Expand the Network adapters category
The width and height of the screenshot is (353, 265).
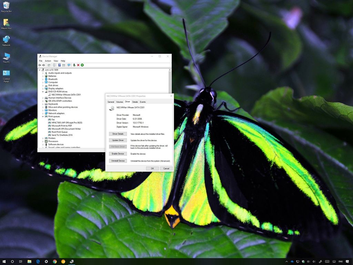coord(43,113)
